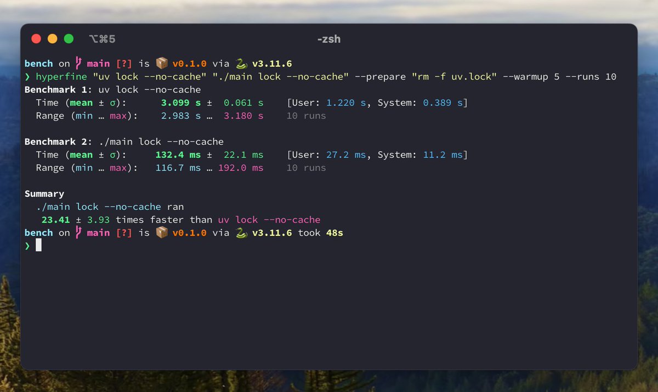The height and width of the screenshot is (392, 658).
Task: Click the ± 3.93 uncertainty value
Action: (93, 220)
